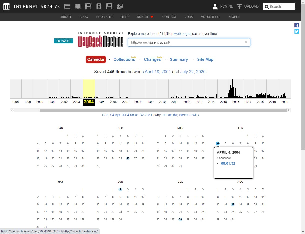
Task: Open the Texts book icon
Action: (78, 6)
